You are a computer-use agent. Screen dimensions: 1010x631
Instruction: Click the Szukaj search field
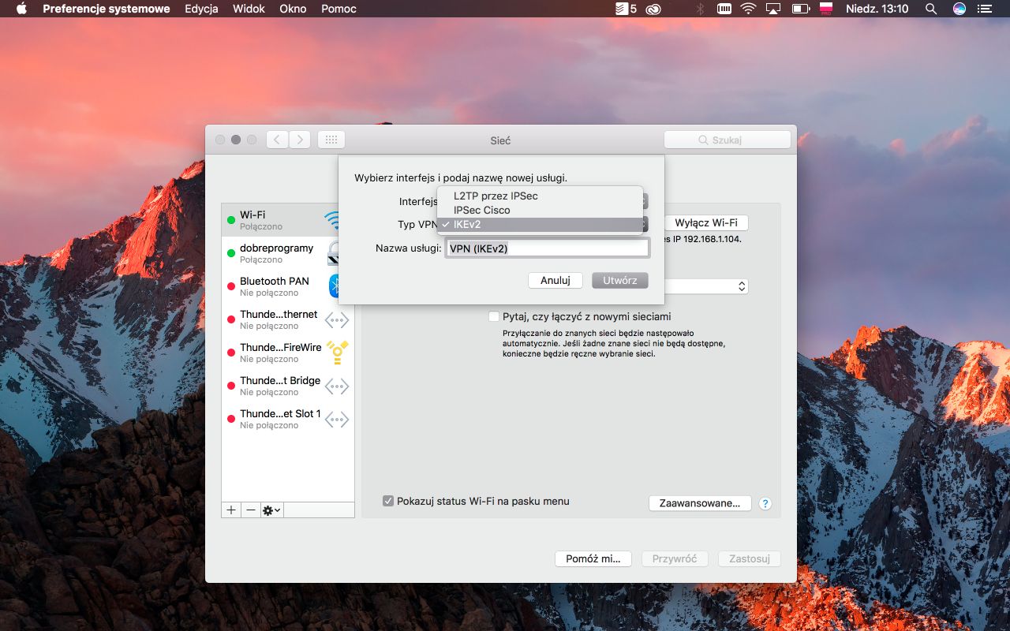coord(728,140)
